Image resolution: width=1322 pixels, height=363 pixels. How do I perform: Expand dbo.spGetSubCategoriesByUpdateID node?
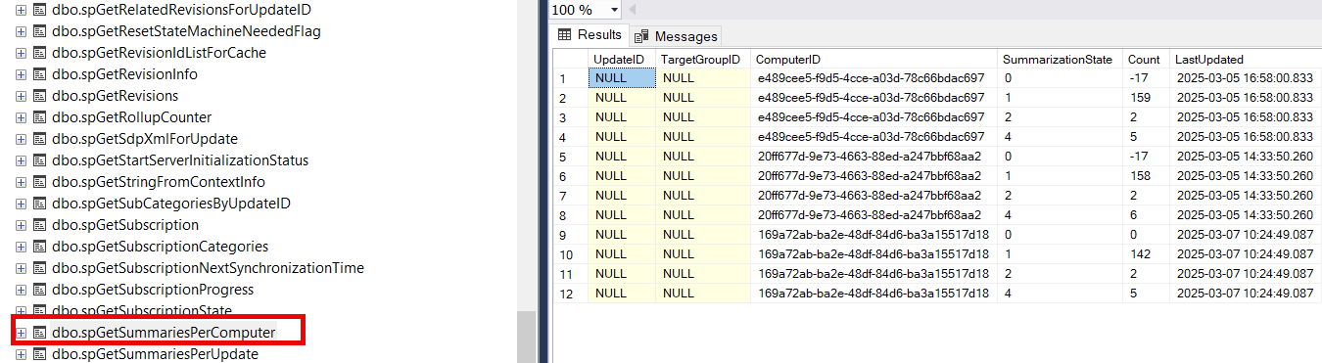pyautogui.click(x=22, y=204)
